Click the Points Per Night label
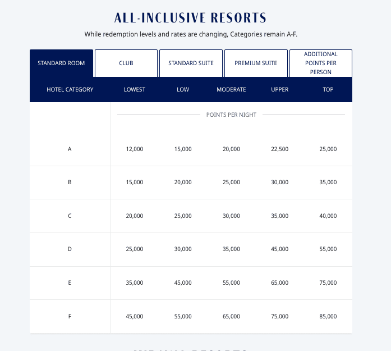Image resolution: width=391 pixels, height=351 pixels. tap(231, 115)
